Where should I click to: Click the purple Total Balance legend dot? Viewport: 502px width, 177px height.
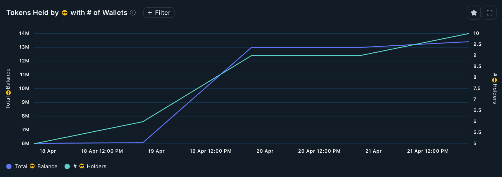9,166
